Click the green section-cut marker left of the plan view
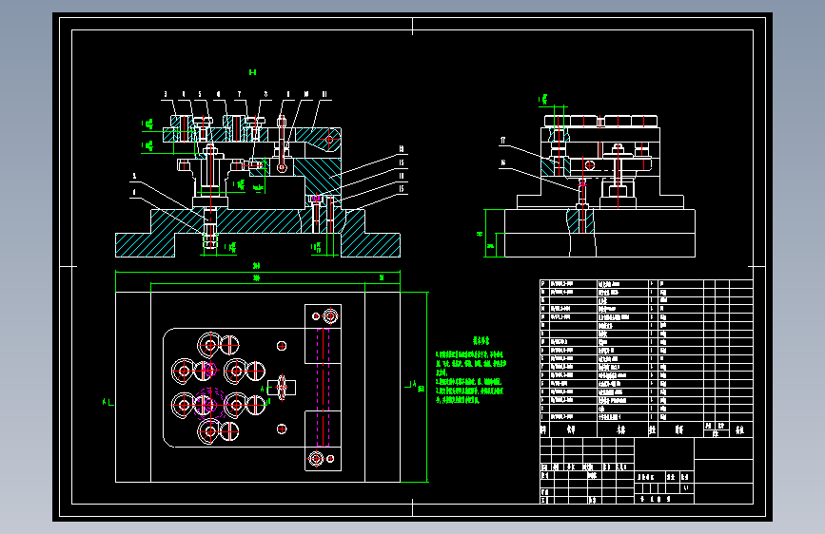 pyautogui.click(x=108, y=403)
